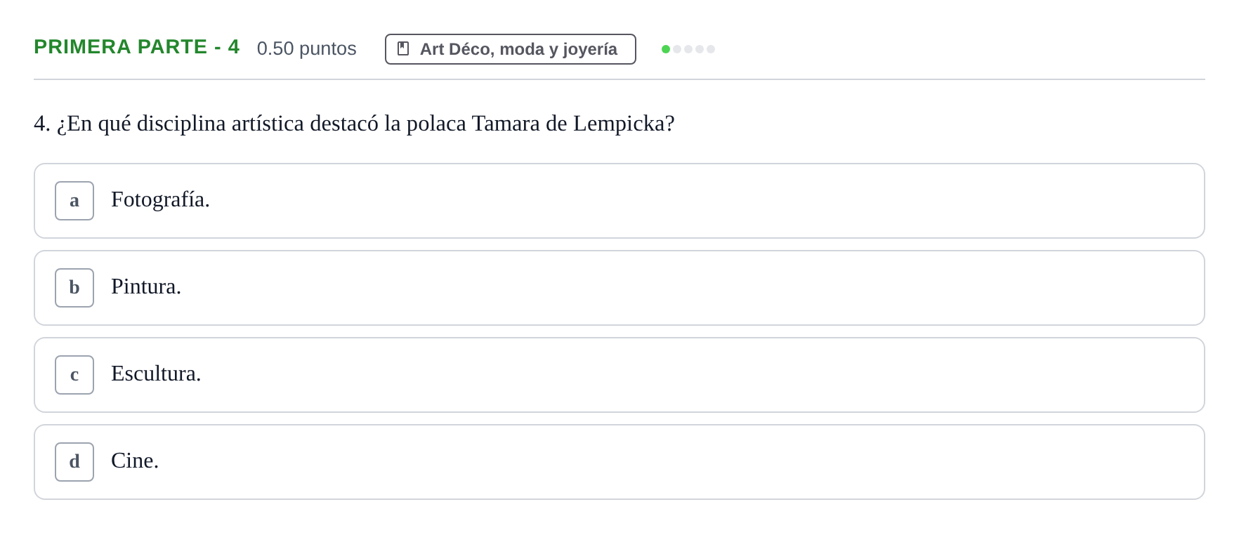Image resolution: width=1239 pixels, height=535 pixels.
Task: Choose the Escultura answer option
Action: click(619, 375)
